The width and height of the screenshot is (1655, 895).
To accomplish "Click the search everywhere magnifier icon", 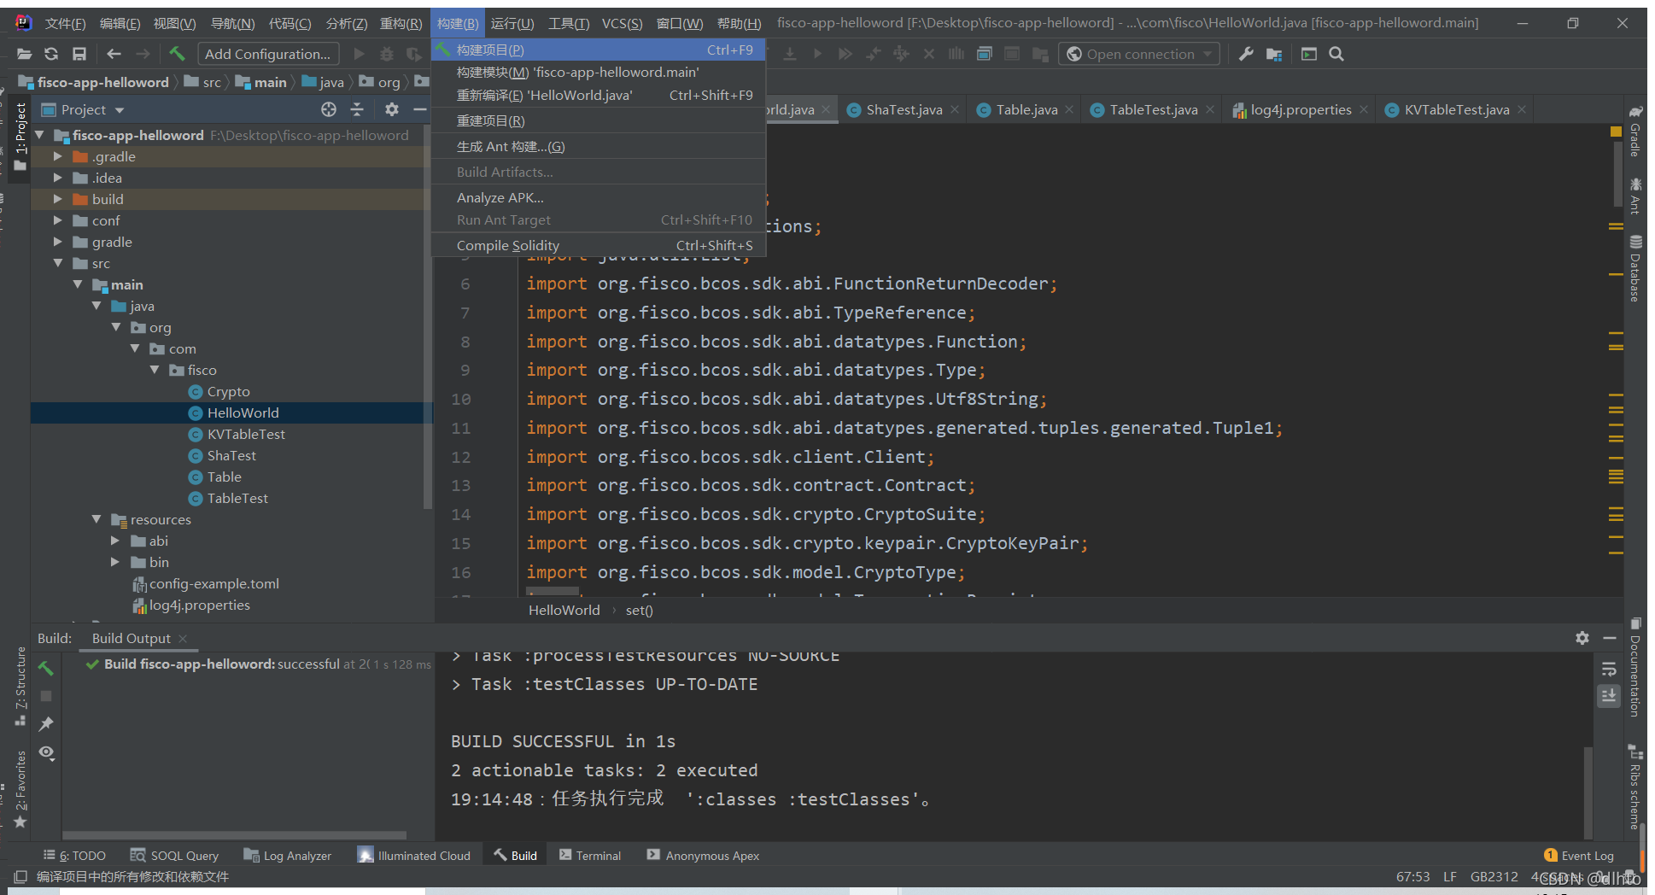I will [1336, 54].
